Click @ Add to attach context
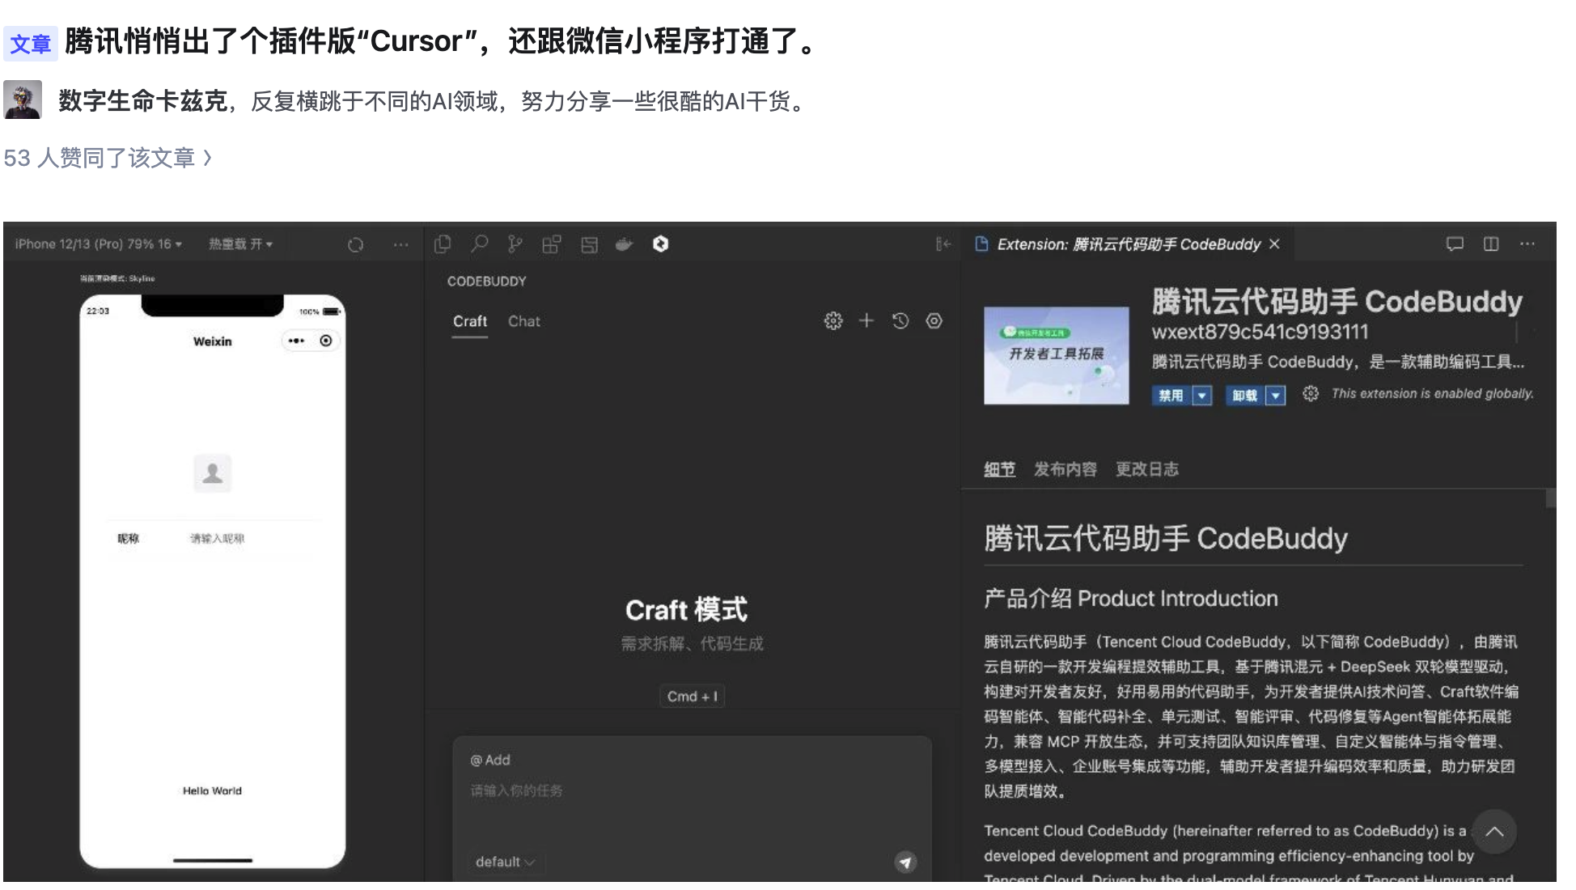The height and width of the screenshot is (890, 1576). tap(490, 760)
